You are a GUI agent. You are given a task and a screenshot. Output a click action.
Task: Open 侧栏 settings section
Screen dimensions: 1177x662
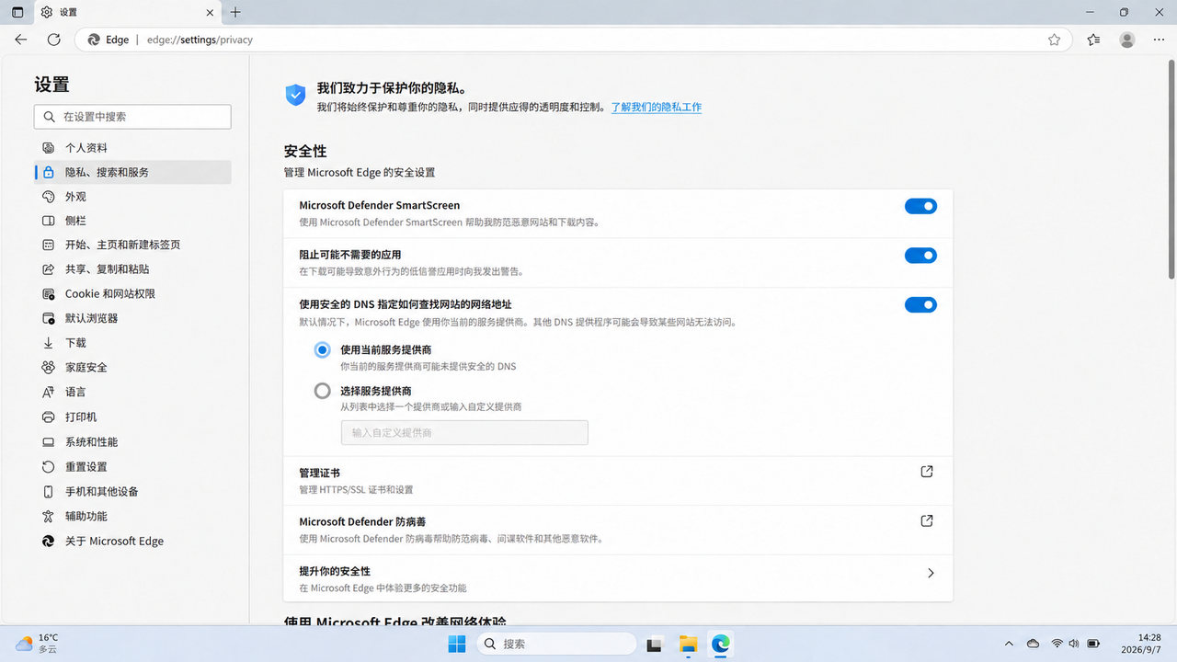pyautogui.click(x=132, y=221)
